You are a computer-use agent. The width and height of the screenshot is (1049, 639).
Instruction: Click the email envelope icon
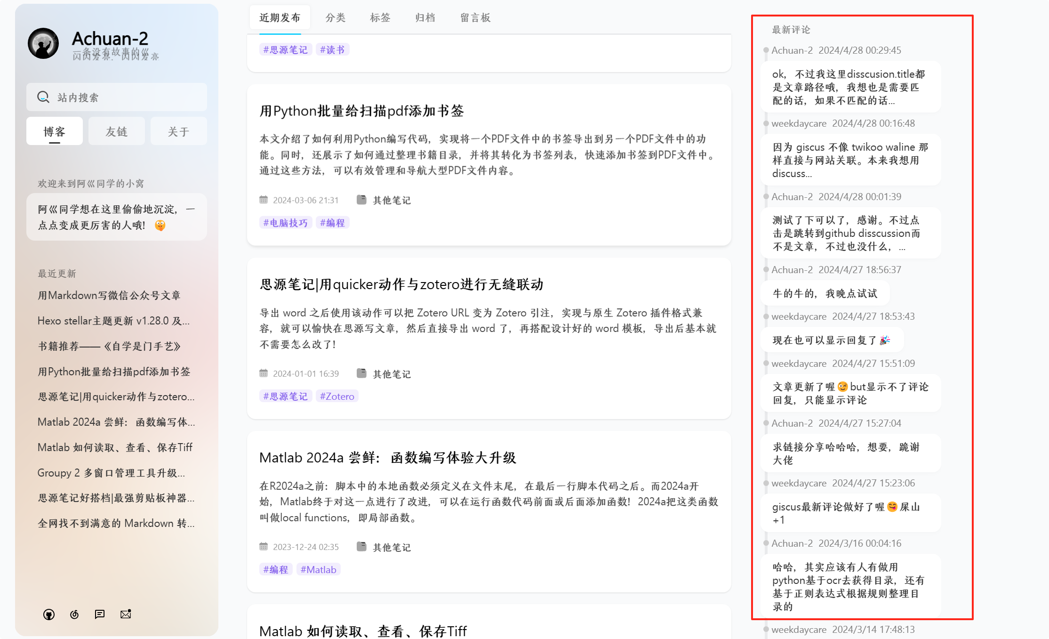(126, 615)
